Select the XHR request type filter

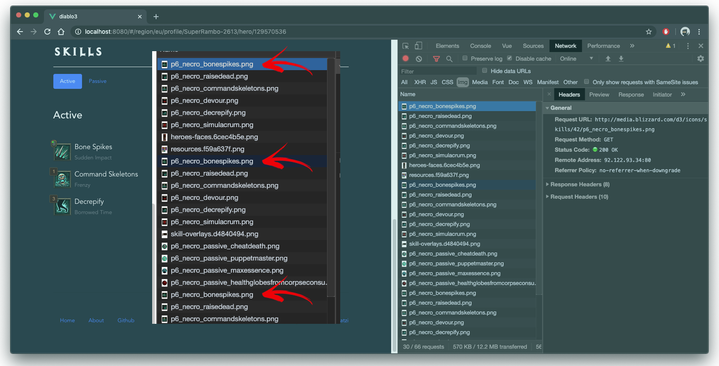click(420, 82)
